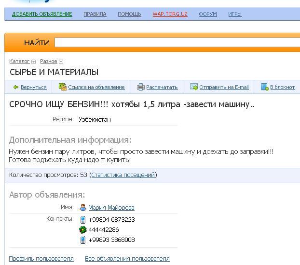Click the green ICQ flower icon
300x265 pixels.
tap(83, 230)
